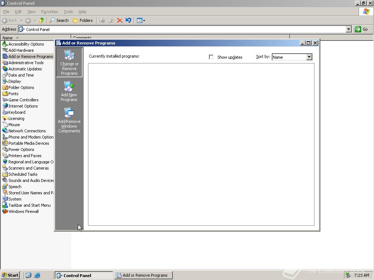Click the Back toolbar button
This screenshot has height=280, width=374.
pos(10,20)
